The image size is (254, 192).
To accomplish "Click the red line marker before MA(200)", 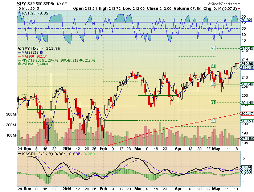I will point(19,57).
